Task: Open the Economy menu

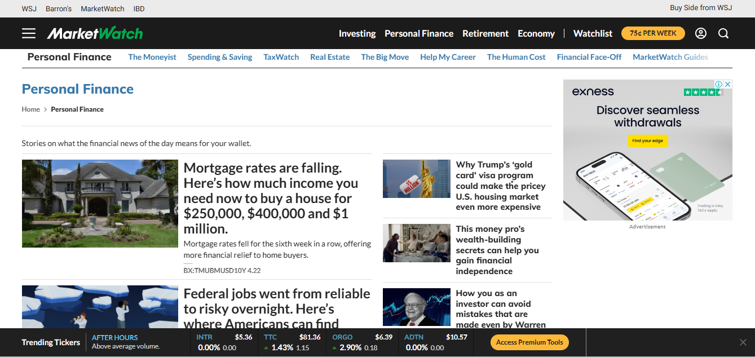Action: pyautogui.click(x=536, y=33)
